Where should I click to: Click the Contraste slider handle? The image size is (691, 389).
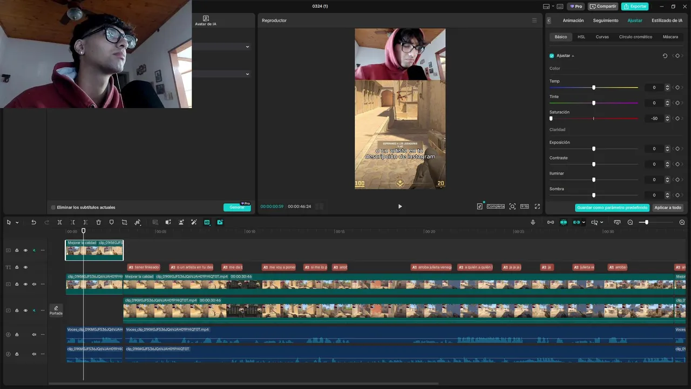(594, 164)
